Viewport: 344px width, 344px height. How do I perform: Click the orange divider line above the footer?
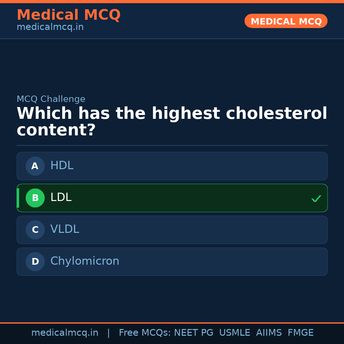[172, 323]
